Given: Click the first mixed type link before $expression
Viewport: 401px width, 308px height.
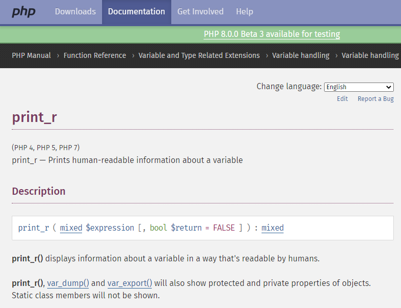Looking at the screenshot, I should (x=71, y=228).
